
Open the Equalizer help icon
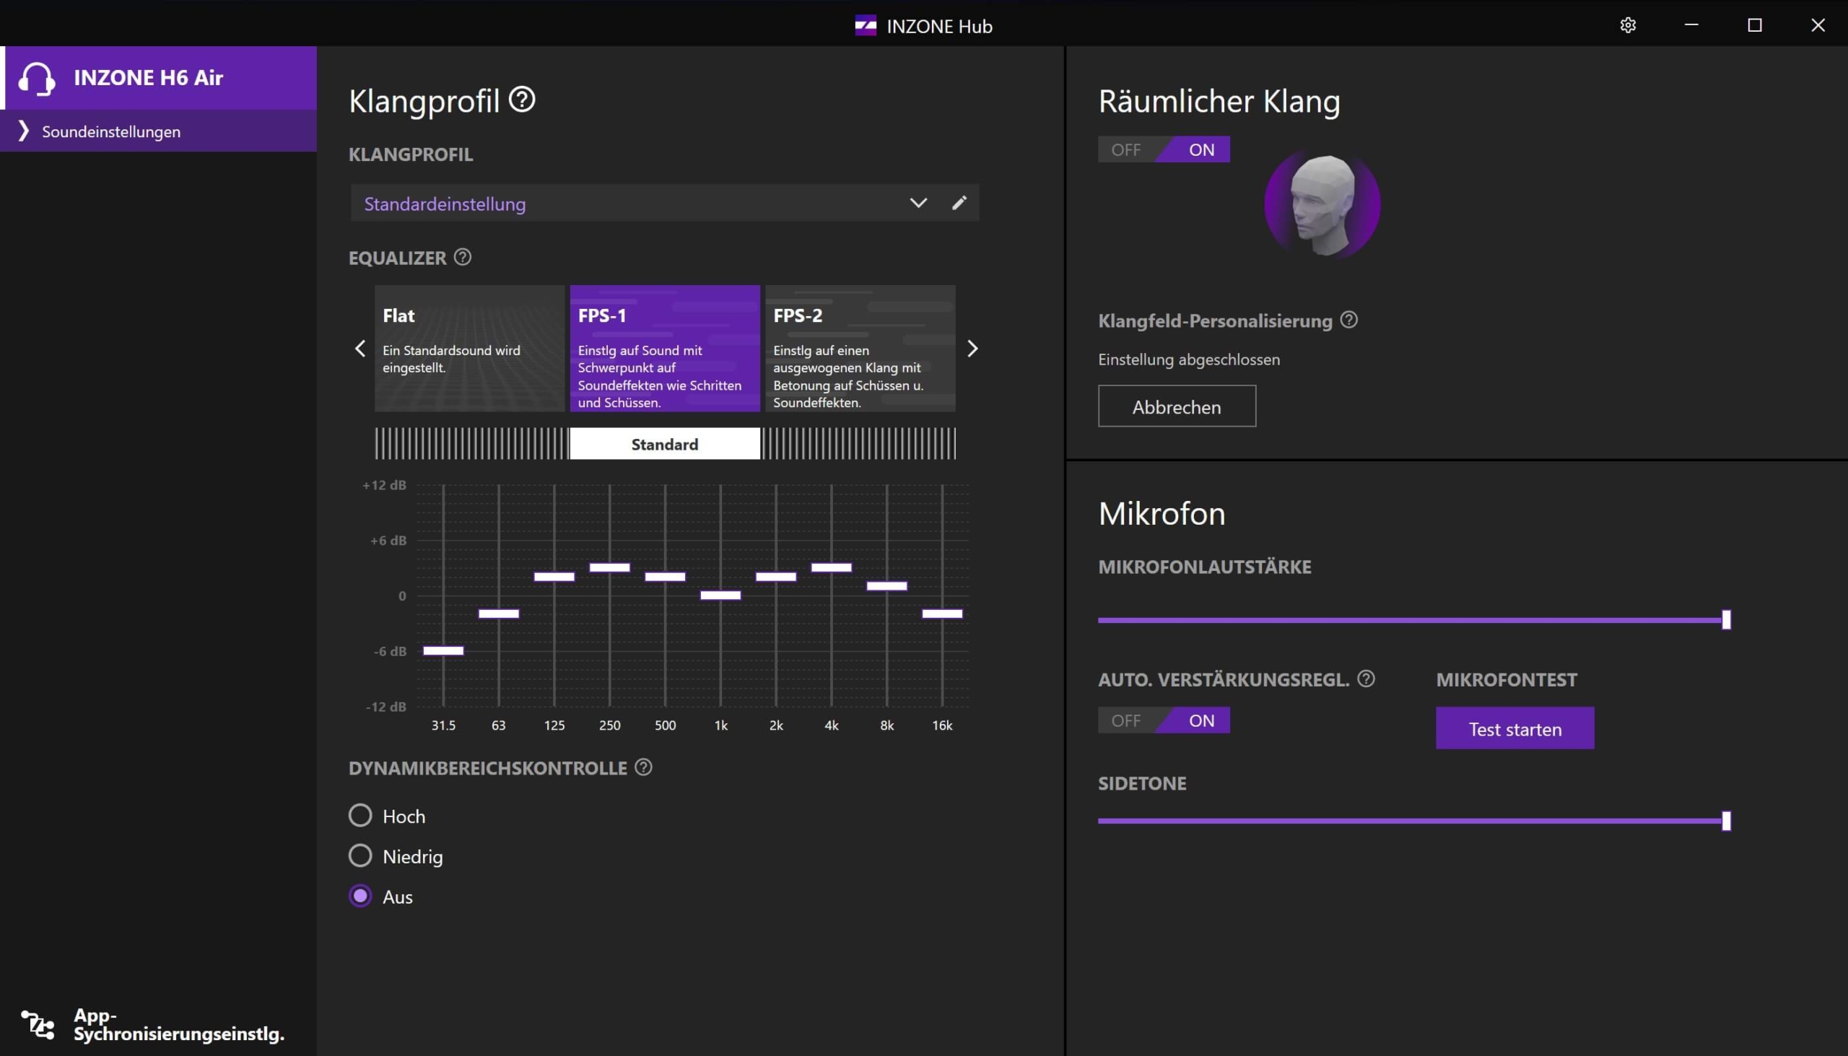[463, 257]
